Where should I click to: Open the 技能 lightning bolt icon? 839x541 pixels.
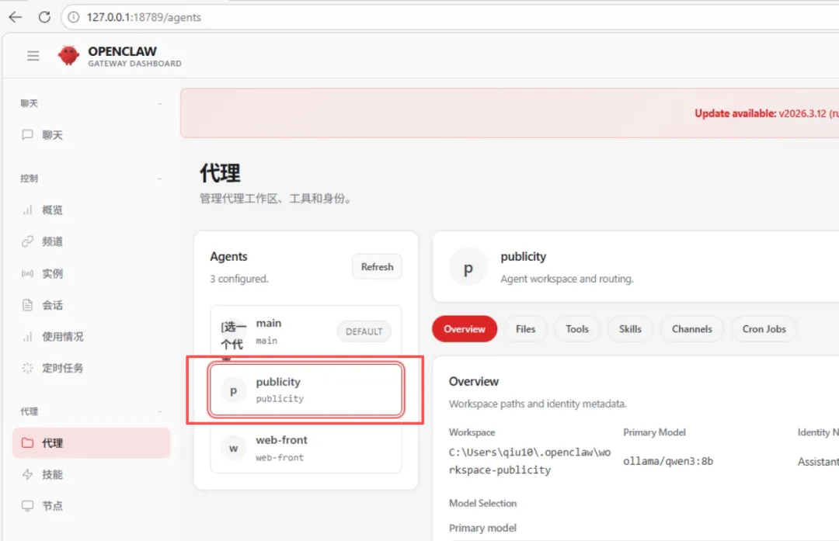[27, 474]
